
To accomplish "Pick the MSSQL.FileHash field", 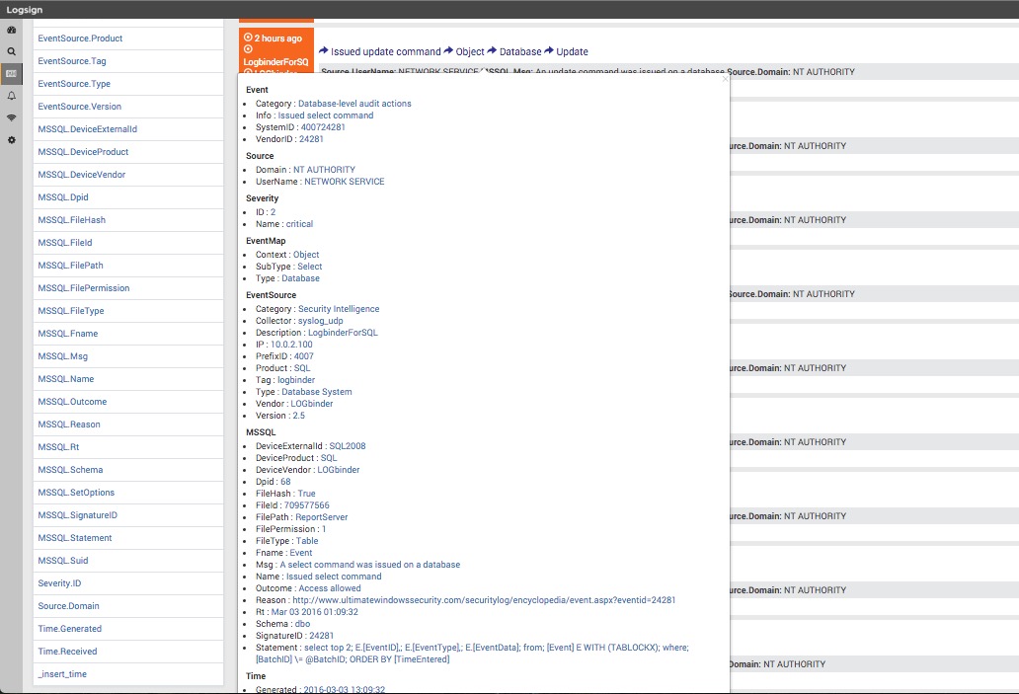I will 128,220.
